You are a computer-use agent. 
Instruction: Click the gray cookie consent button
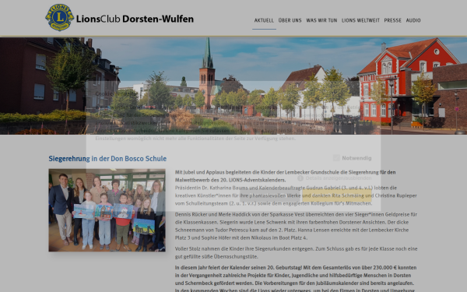click(271, 195)
